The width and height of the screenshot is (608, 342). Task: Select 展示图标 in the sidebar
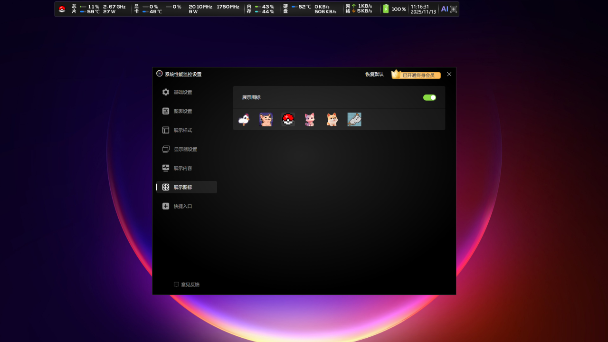point(182,187)
